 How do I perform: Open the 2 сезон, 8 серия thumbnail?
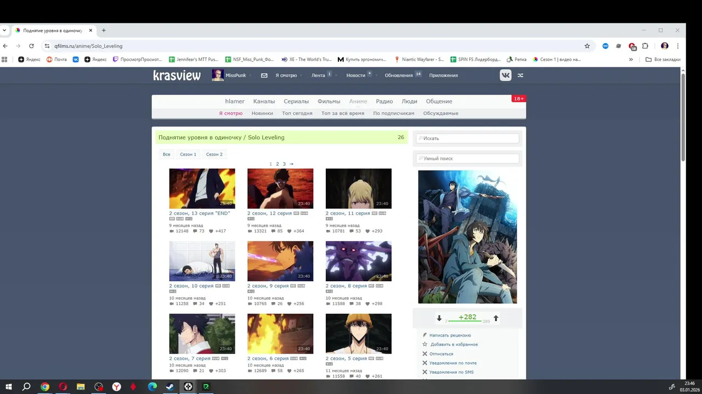pyautogui.click(x=359, y=261)
